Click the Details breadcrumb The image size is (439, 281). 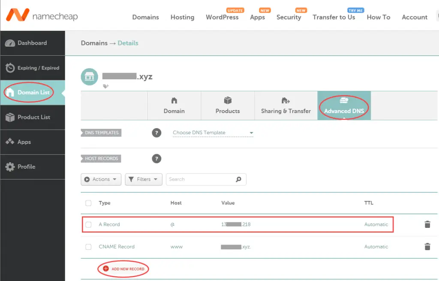tap(128, 43)
